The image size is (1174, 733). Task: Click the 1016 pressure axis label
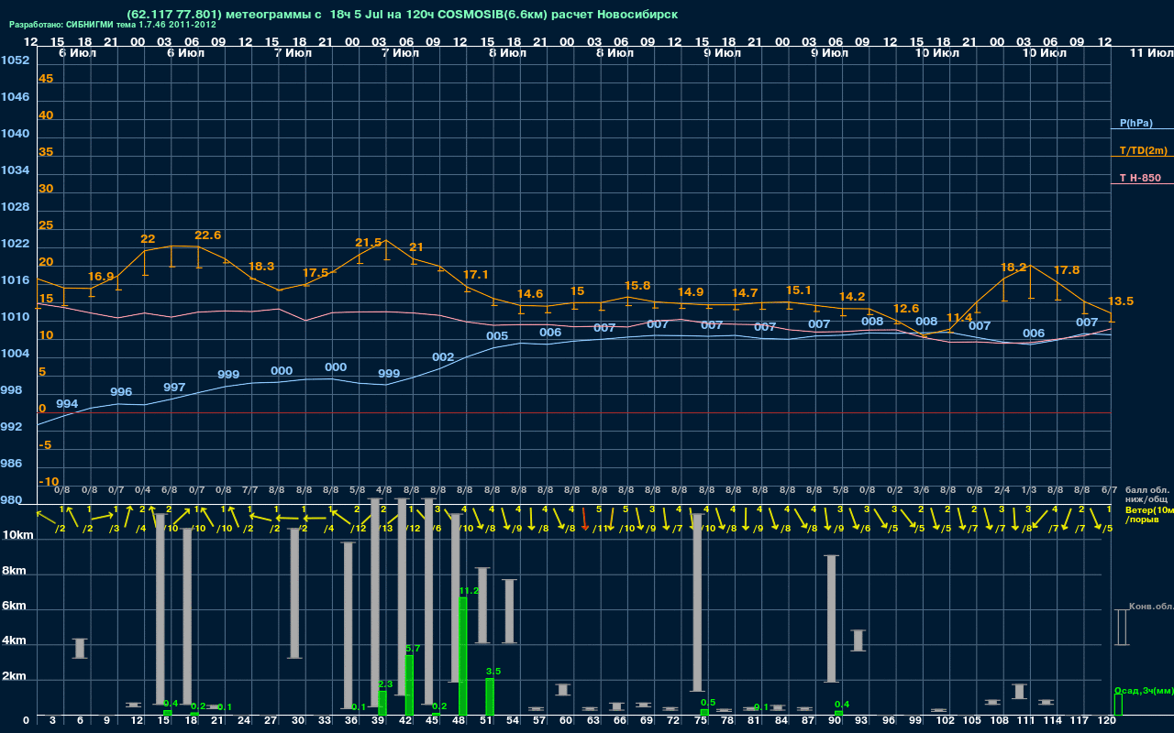coord(15,280)
